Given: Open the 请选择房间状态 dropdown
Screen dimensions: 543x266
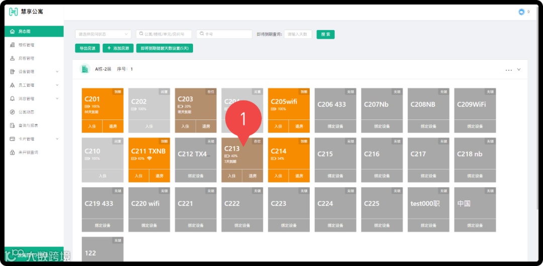Looking at the screenshot, I should coord(103,34).
